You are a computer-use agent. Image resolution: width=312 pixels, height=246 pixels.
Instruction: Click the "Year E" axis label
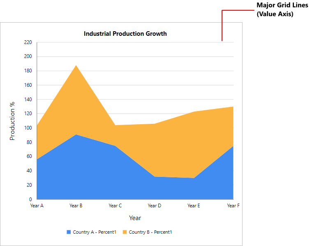194,206
